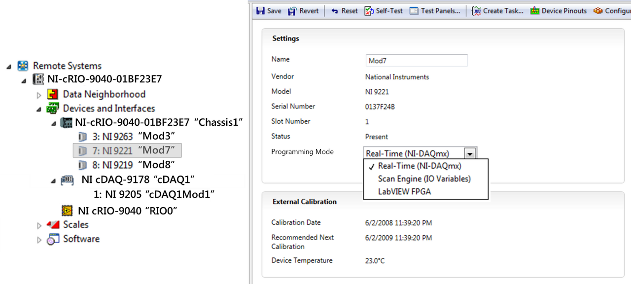Expand the Software node
The width and height of the screenshot is (631, 284).
click(39, 240)
